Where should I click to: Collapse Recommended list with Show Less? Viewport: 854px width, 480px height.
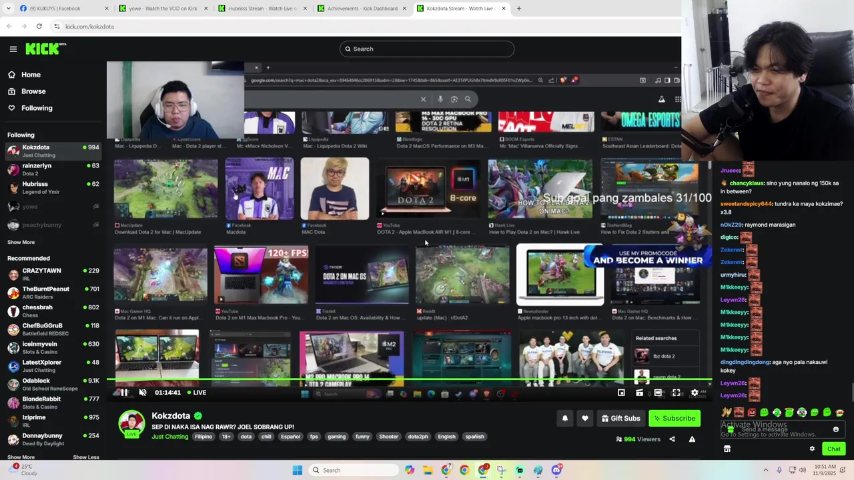click(x=85, y=457)
